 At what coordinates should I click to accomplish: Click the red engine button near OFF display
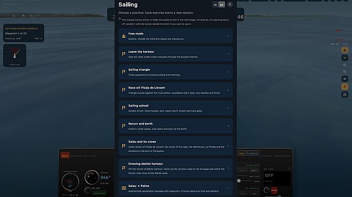(274, 190)
